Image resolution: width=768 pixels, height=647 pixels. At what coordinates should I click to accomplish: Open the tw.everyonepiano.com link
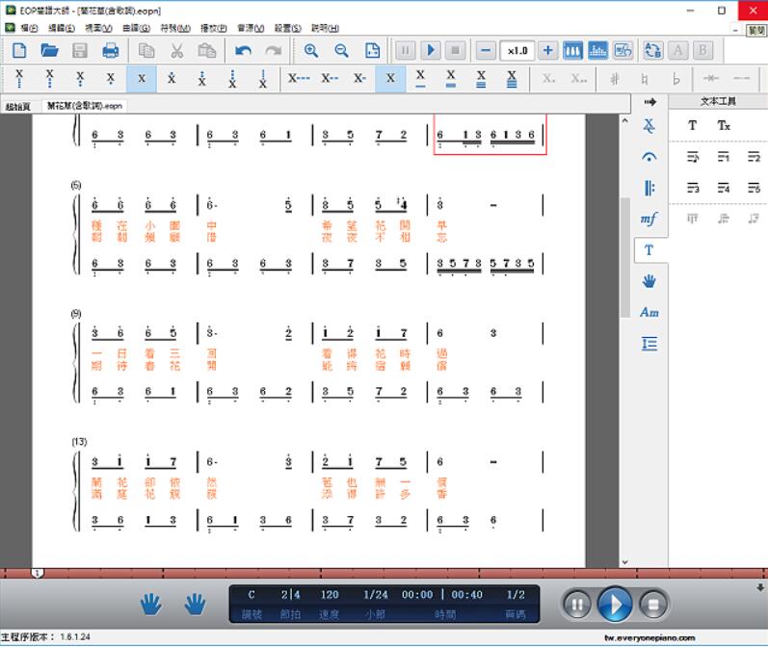649,637
